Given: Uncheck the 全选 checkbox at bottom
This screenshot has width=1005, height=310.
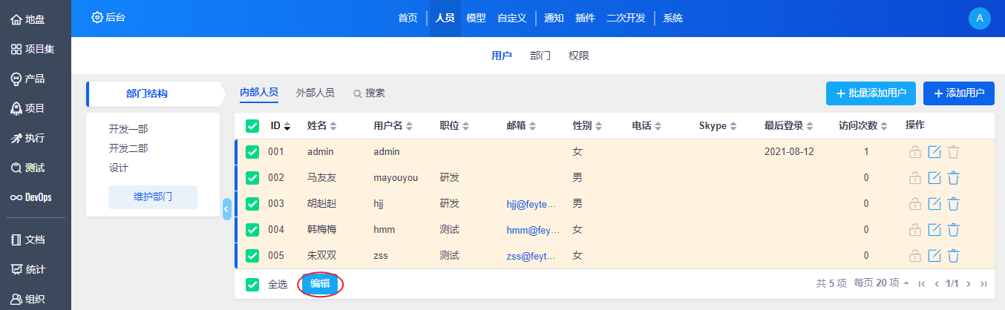Looking at the screenshot, I should click(x=252, y=284).
